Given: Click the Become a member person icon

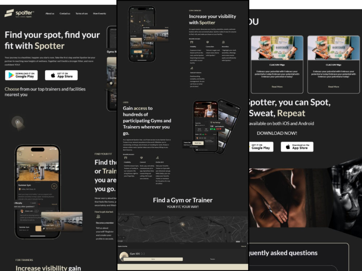Looking at the screenshot, I should [98, 216].
